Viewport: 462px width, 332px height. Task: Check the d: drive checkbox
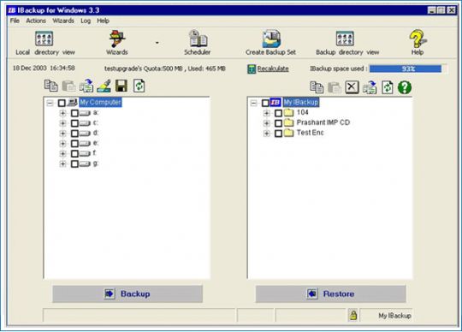pos(74,133)
